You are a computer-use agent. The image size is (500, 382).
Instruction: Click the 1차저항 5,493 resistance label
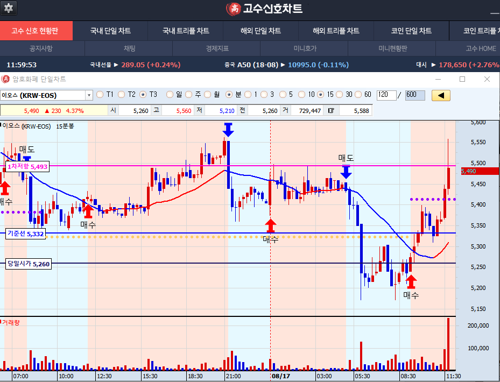[27, 166]
